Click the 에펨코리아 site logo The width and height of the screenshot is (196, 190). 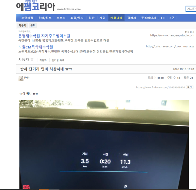pyautogui.click(x=36, y=6)
